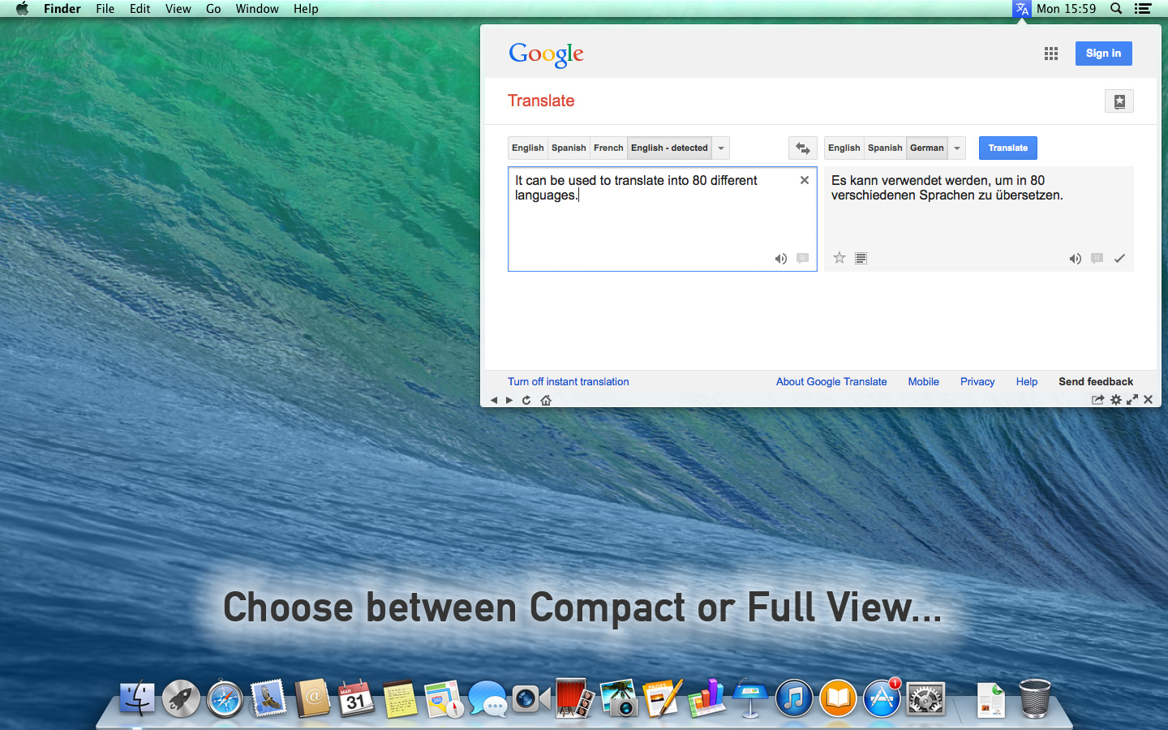Open the Apple menu

pyautogui.click(x=22, y=9)
